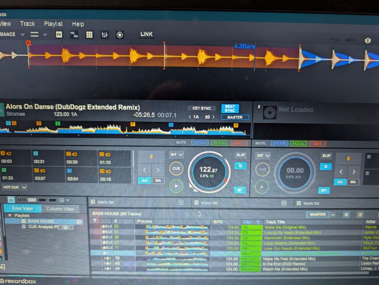Click the TAG filter icon in browser
The height and width of the screenshot is (285, 379).
pyautogui.click(x=22, y=200)
